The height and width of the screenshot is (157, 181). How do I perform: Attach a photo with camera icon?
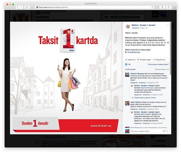pyautogui.click(x=164, y=131)
